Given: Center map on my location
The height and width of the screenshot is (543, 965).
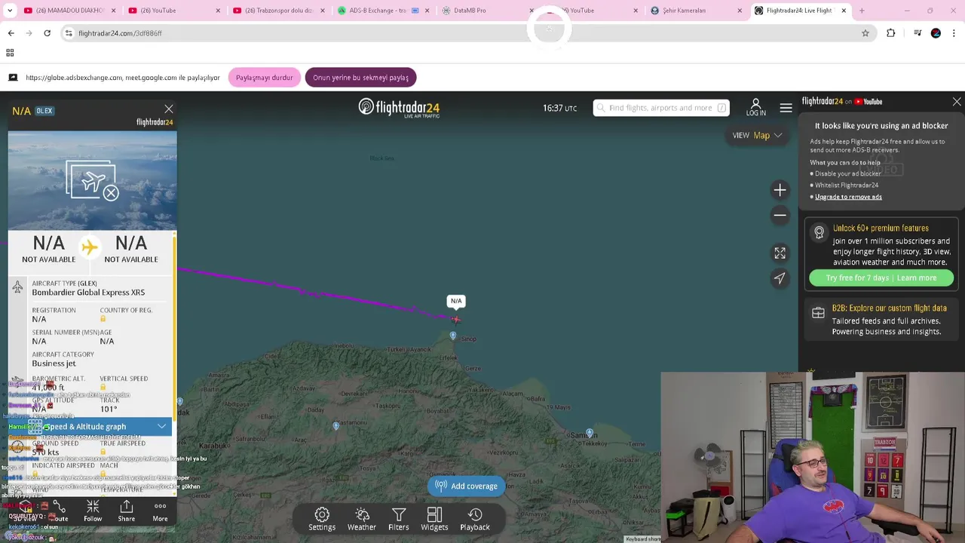Looking at the screenshot, I should [x=780, y=278].
